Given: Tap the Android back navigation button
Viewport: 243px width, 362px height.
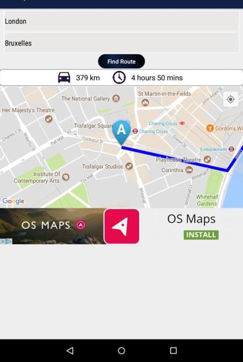Looking at the screenshot, I should (70, 351).
